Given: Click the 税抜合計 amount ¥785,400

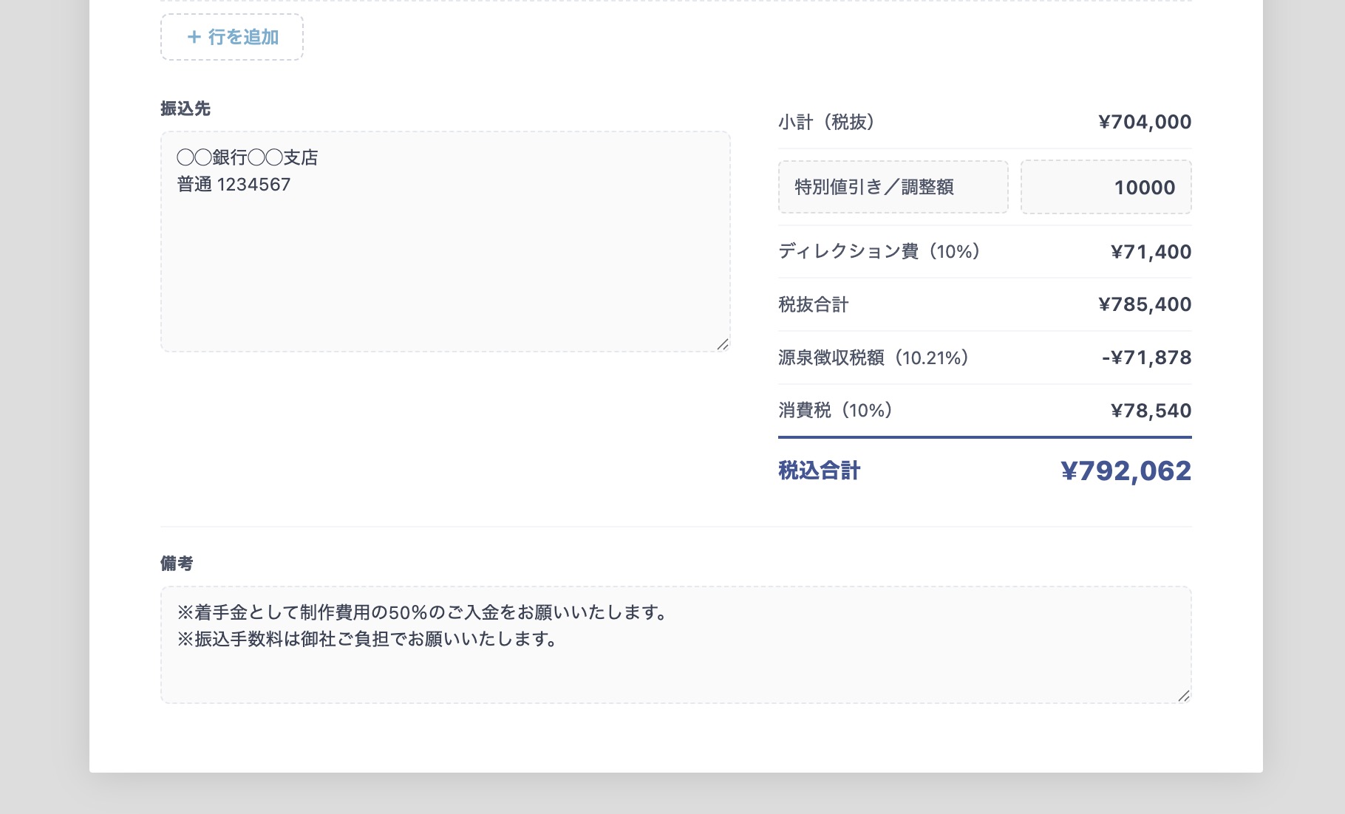Looking at the screenshot, I should coord(1145,304).
